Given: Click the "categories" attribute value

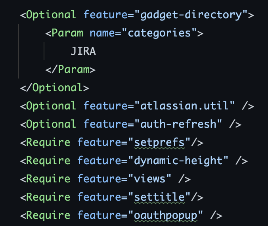Looking at the screenshot, I should (159, 33).
